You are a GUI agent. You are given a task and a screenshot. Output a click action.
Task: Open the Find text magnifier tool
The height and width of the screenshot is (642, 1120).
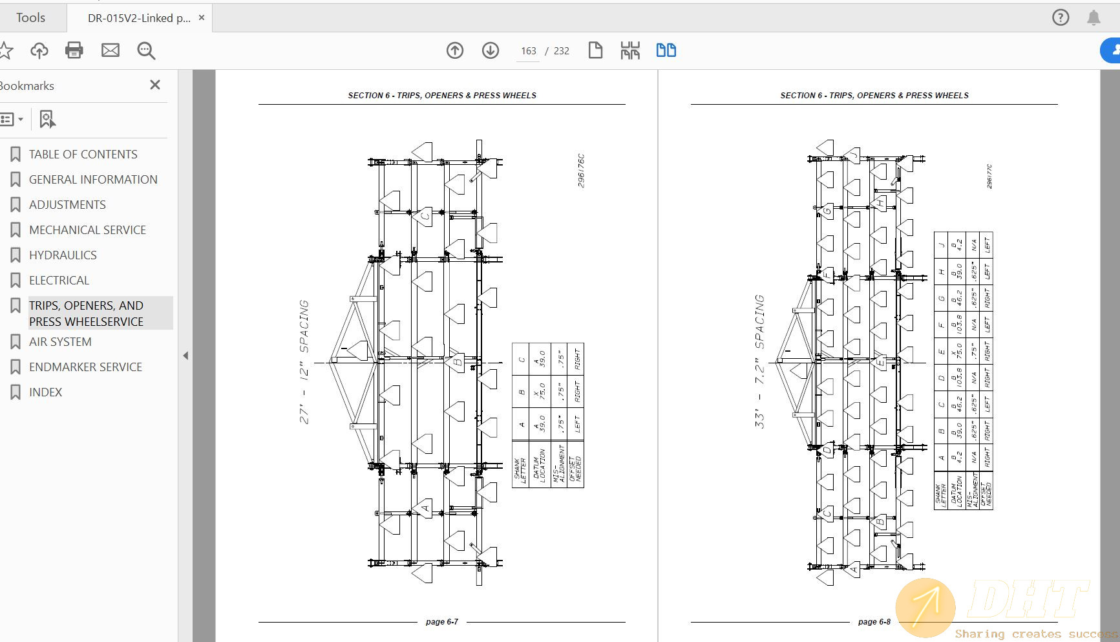[x=146, y=50]
